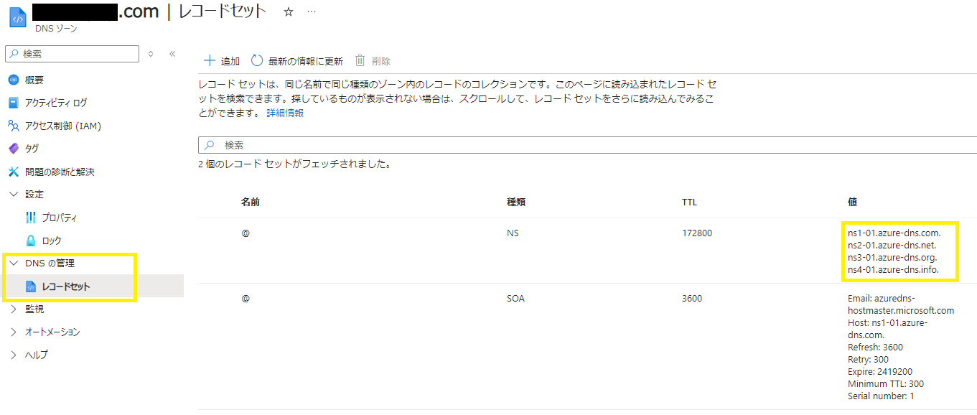Focus the record set search field
The height and width of the screenshot is (415, 977).
pos(587,145)
